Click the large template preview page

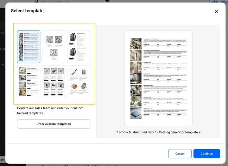click(158, 78)
